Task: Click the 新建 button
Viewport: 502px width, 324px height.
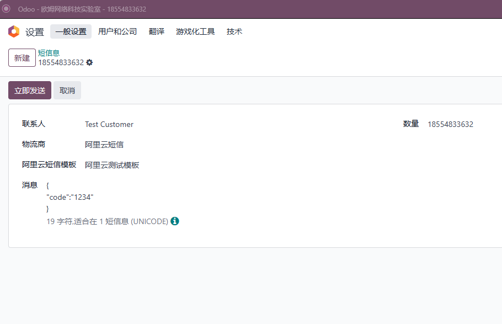Action: 22,58
